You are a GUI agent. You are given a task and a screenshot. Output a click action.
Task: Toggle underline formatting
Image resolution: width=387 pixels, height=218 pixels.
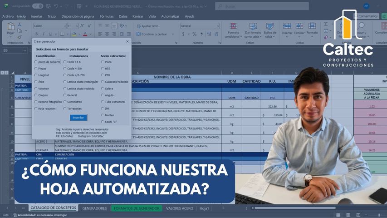[50, 34]
